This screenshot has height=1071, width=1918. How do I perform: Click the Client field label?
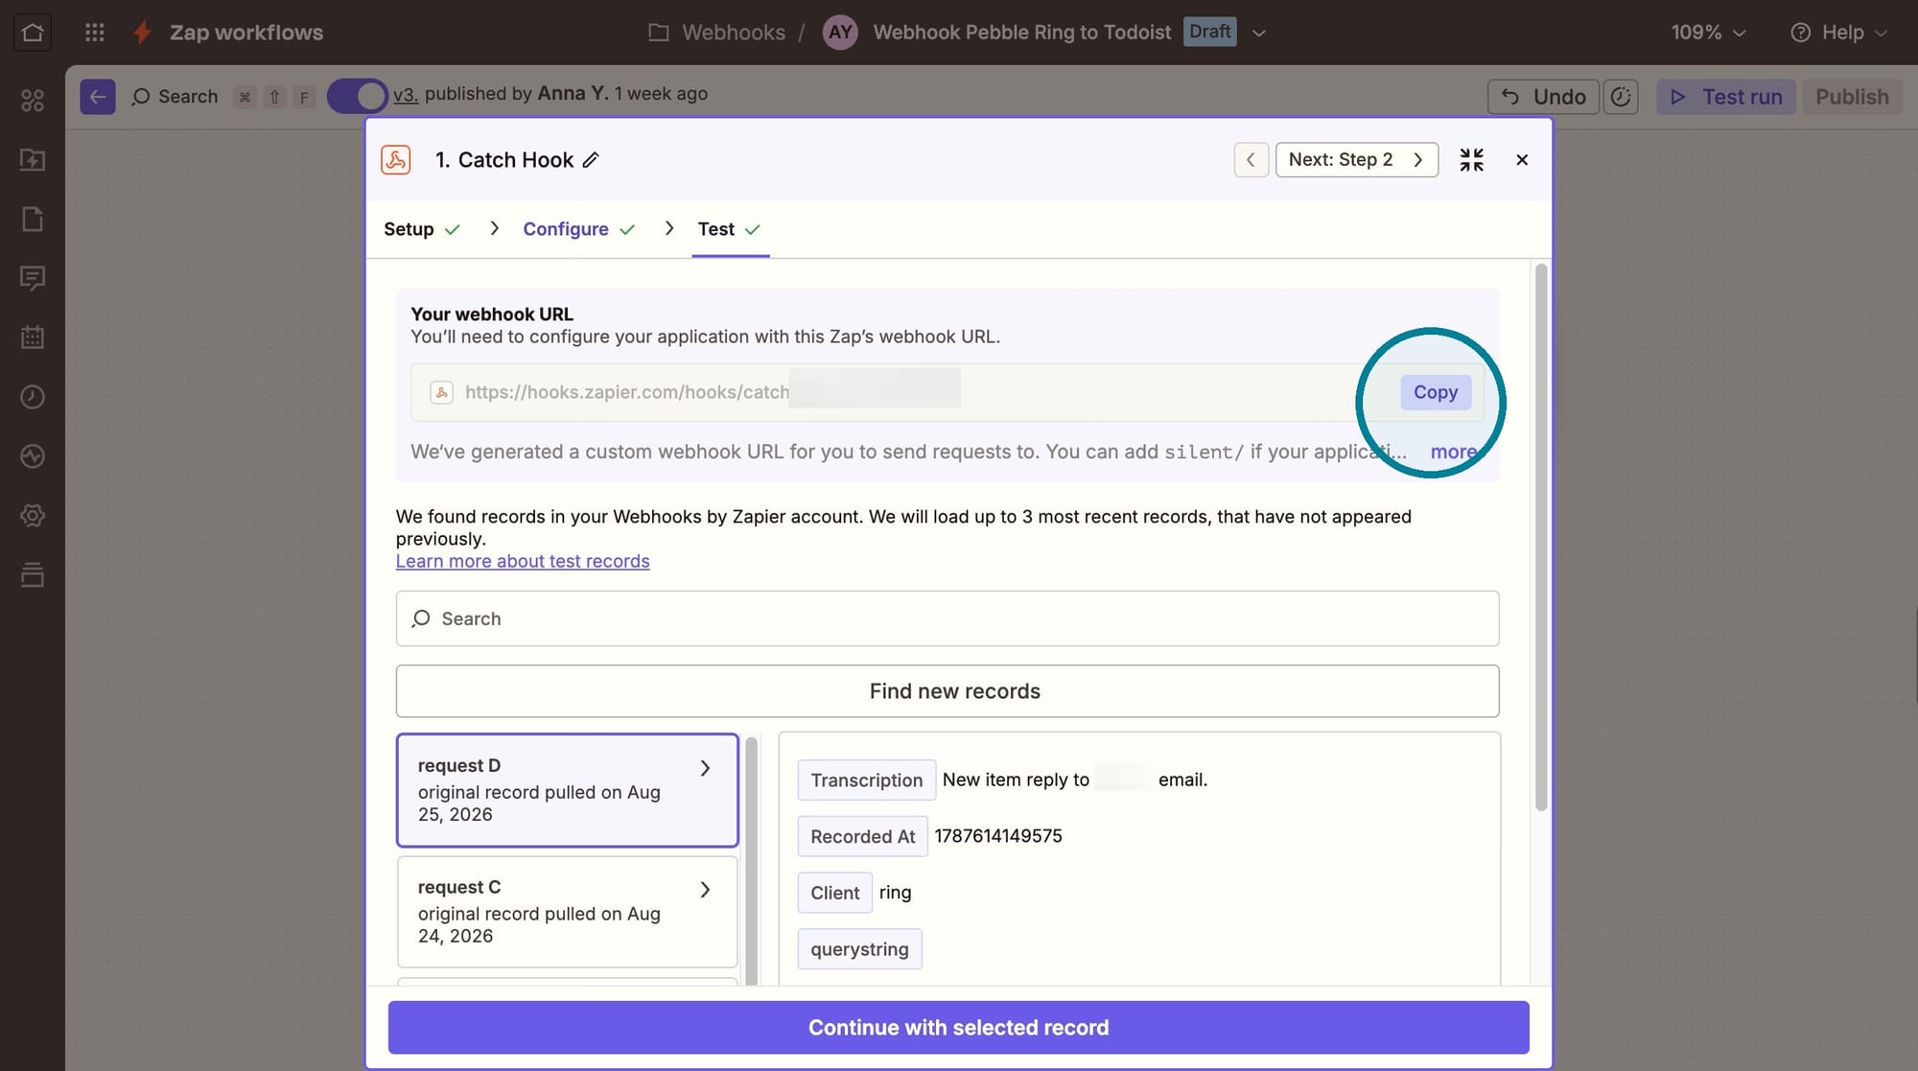click(834, 893)
